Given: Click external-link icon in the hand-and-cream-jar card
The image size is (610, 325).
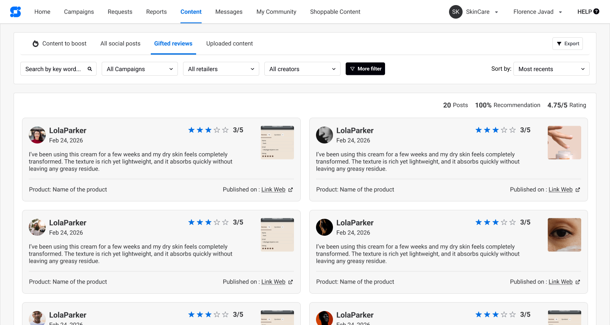Looking at the screenshot, I should point(578,190).
